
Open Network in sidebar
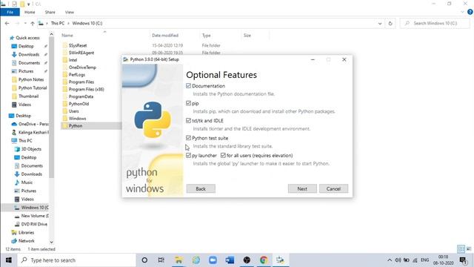[x=27, y=241]
